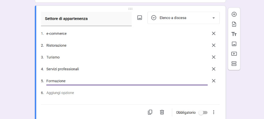Open the Elenco a discesa dropdown
This screenshot has height=119, width=264.
[183, 18]
